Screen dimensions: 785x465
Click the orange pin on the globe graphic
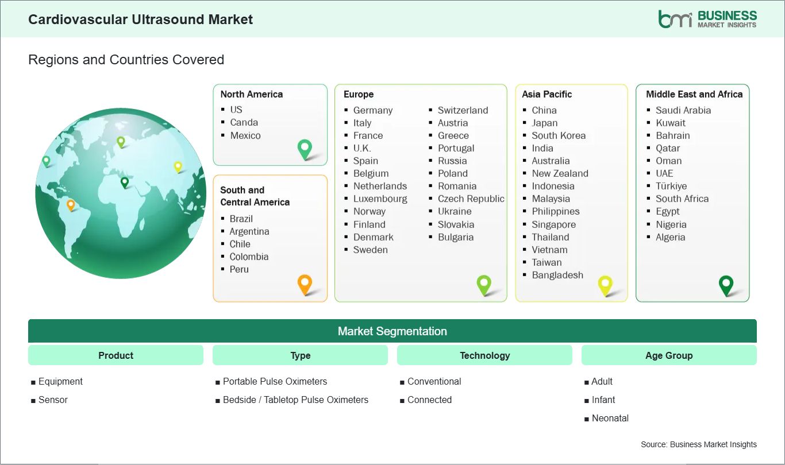[x=72, y=204]
